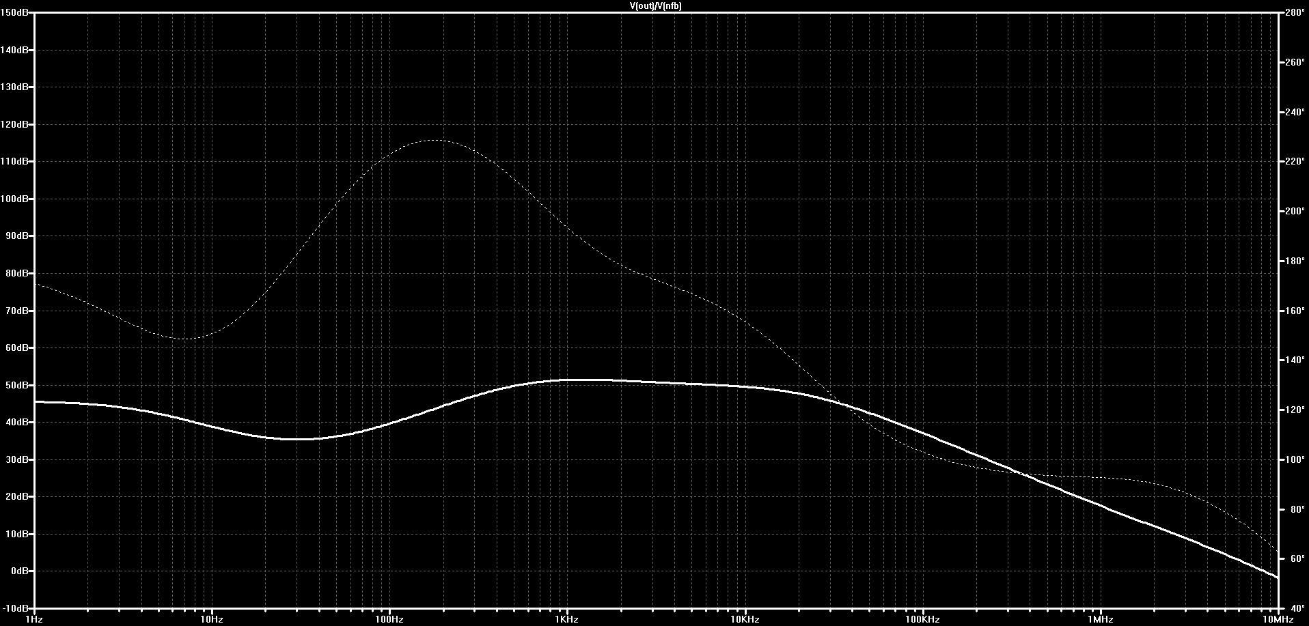Select the 10MHz frequency axis label
The width and height of the screenshot is (1309, 626).
pyautogui.click(x=1278, y=619)
